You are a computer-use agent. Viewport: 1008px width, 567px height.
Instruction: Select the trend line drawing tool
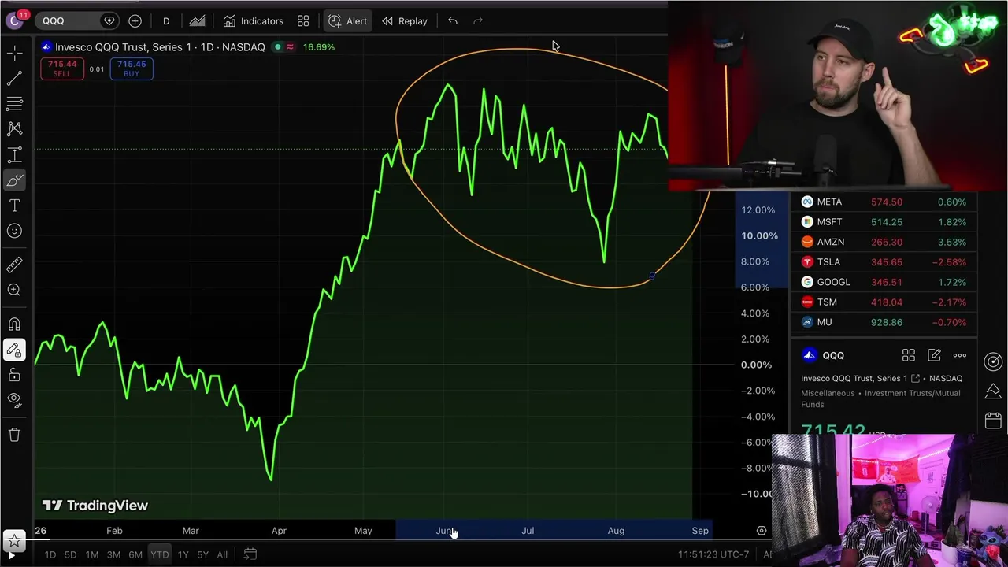14,78
